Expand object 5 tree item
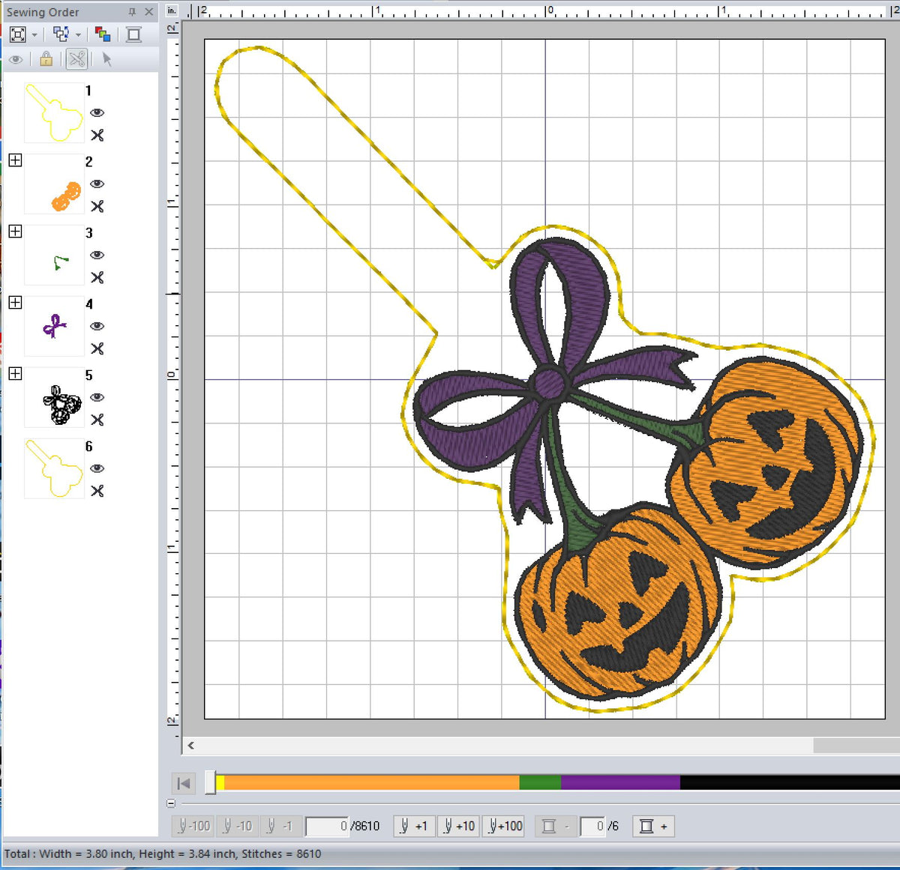 click(14, 374)
